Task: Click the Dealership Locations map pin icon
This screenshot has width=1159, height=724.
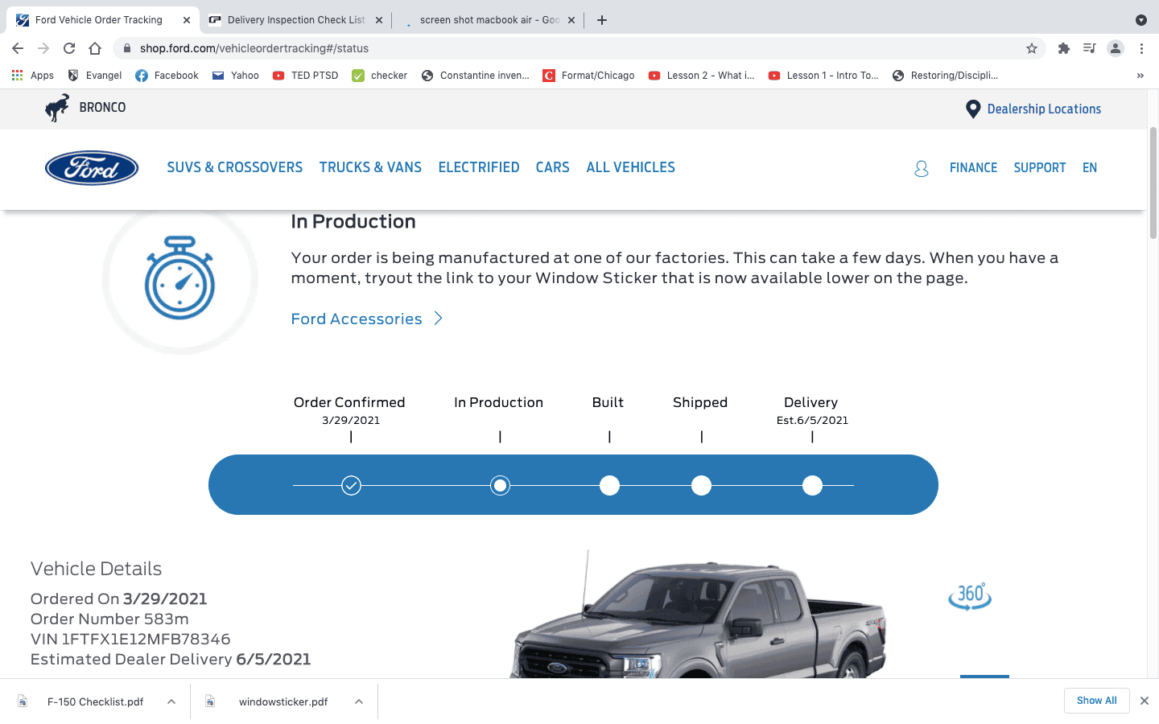Action: (973, 108)
